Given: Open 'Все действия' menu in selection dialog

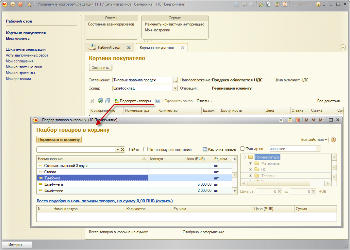Looking at the screenshot, I should click(x=314, y=140).
